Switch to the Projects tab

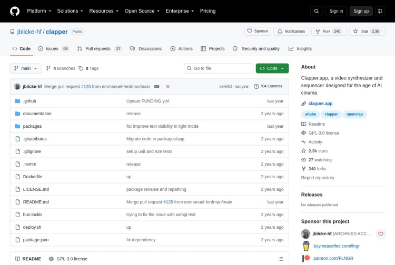[213, 48]
